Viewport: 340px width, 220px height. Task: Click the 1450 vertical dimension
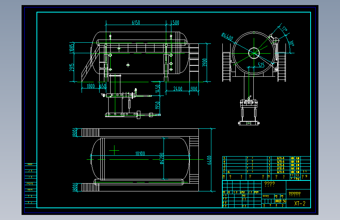tap(158, 88)
